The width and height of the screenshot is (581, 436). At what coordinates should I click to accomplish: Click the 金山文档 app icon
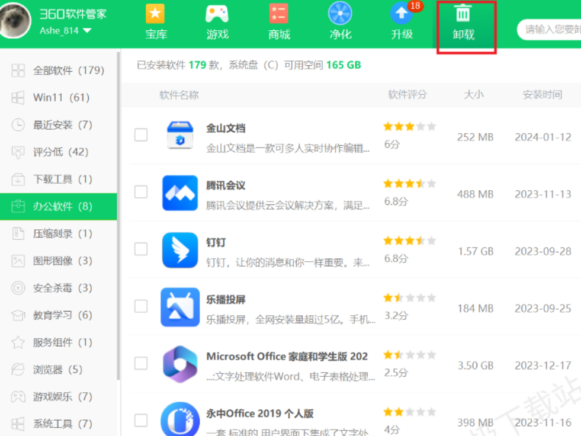click(x=180, y=136)
